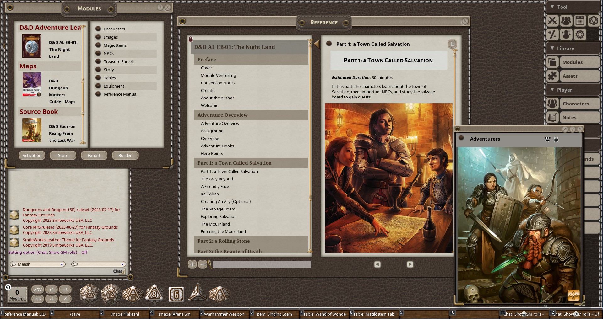Pick the d4 die

point(198,293)
